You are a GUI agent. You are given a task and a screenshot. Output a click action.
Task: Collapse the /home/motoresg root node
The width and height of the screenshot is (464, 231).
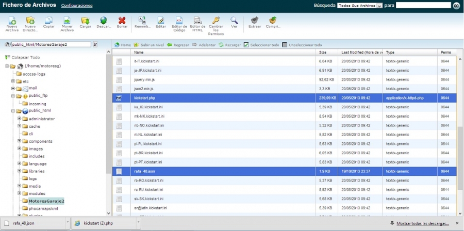(x=7, y=66)
